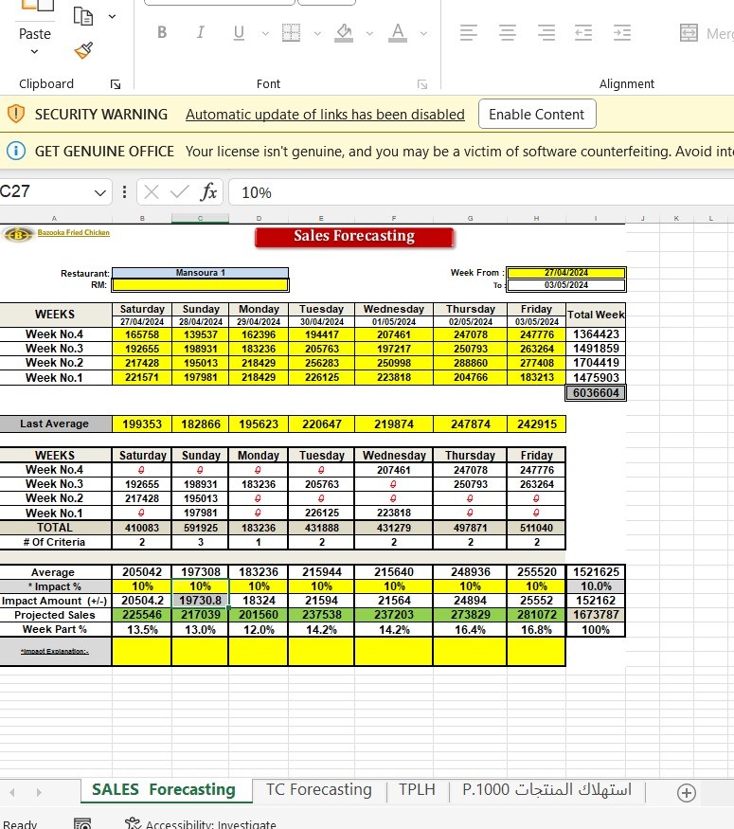Select column C header

[x=200, y=218]
